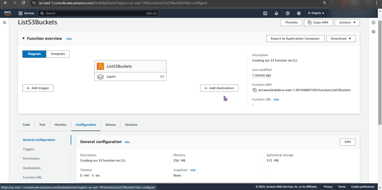Open the left navigation hamburger menu
The height and width of the screenshot is (190, 382).
[x=4, y=22]
